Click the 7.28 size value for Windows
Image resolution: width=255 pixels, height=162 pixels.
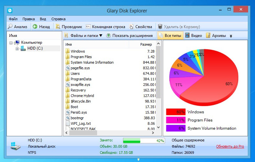[151, 51]
